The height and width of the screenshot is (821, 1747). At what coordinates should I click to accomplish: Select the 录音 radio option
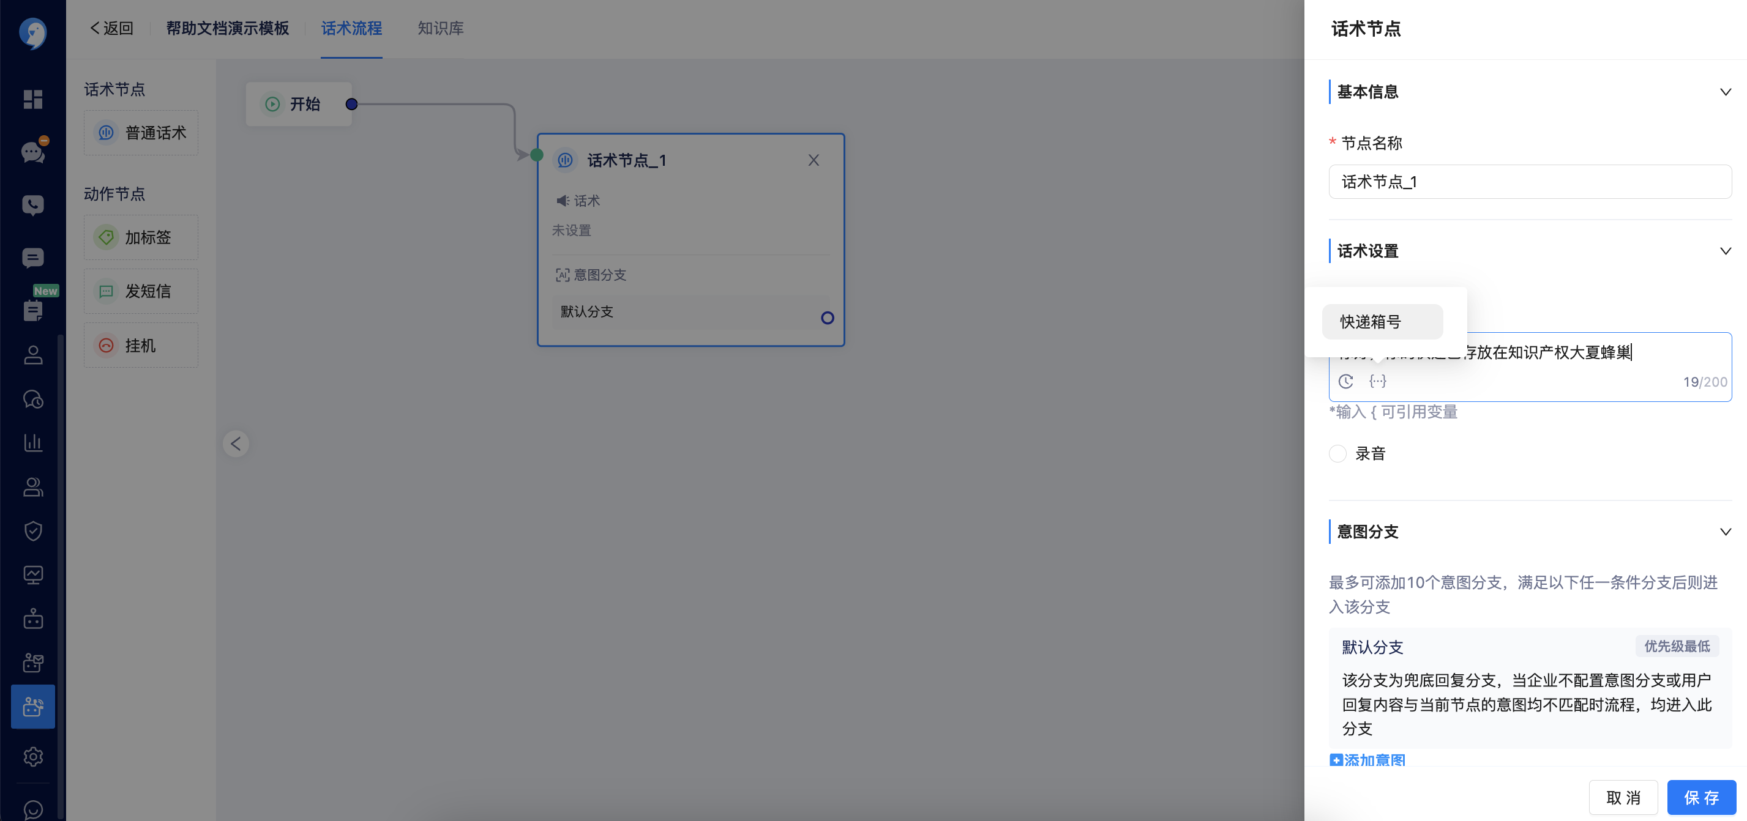point(1337,453)
